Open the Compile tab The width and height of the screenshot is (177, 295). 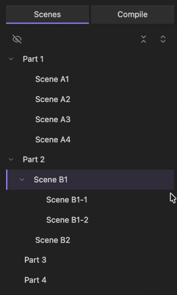[133, 14]
